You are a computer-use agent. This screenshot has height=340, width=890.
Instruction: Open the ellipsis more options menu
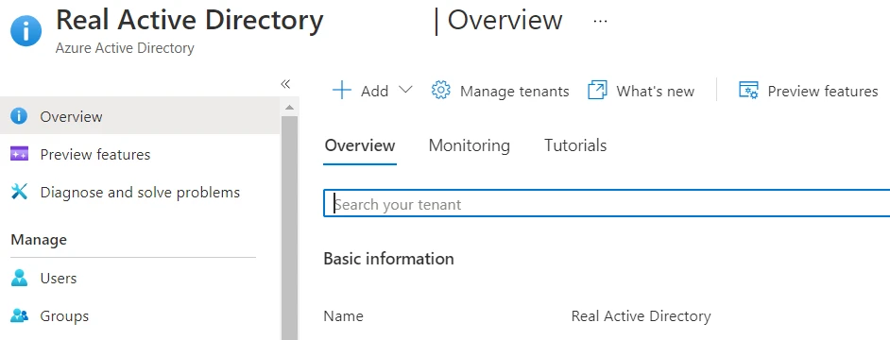pyautogui.click(x=600, y=21)
